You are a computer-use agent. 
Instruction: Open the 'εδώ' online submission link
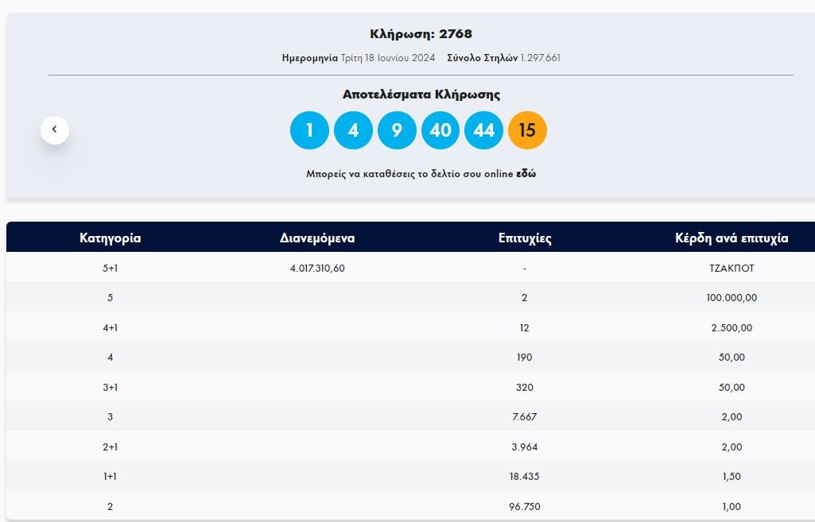point(526,173)
